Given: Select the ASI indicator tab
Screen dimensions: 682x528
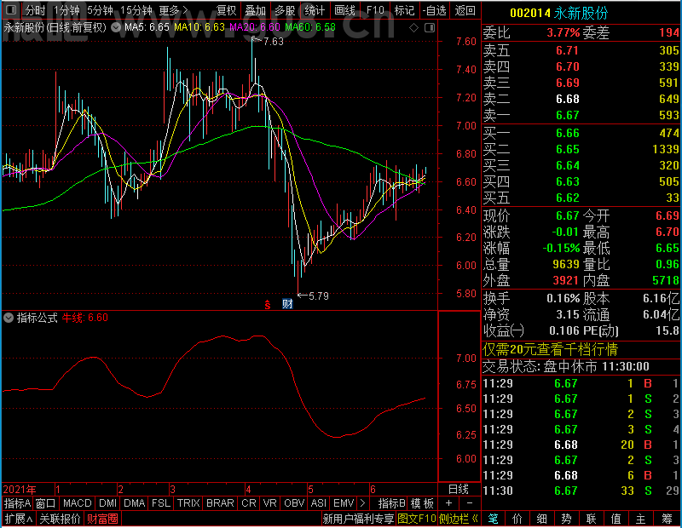Looking at the screenshot, I should pos(318,503).
